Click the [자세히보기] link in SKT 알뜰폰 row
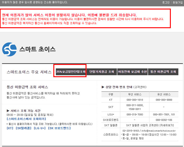Screen dimensions: 184x147 pos(167,125)
